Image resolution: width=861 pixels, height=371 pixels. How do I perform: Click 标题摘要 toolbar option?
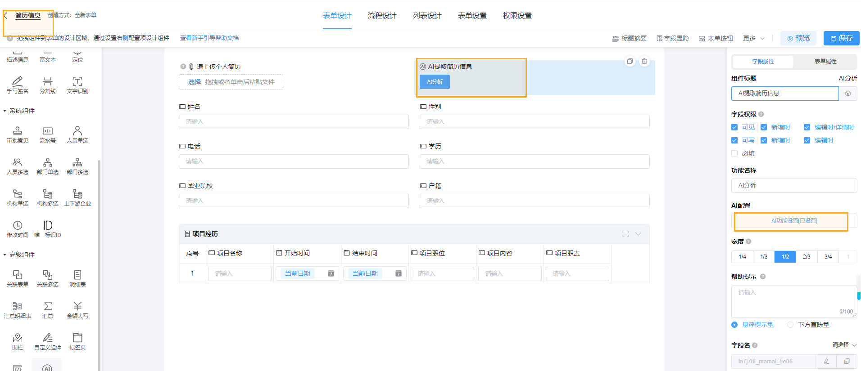630,38
